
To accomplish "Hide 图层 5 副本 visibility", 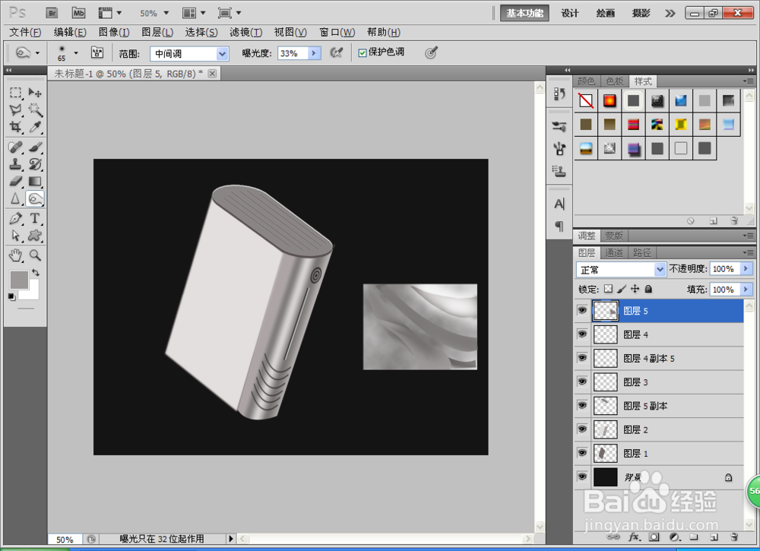I will (x=582, y=406).
